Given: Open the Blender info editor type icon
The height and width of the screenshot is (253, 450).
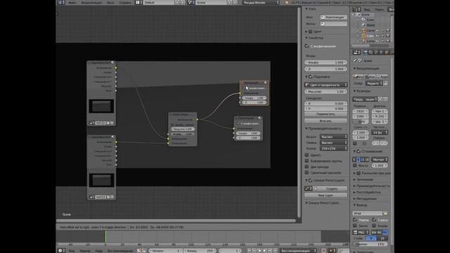Looking at the screenshot, I should point(60,2).
